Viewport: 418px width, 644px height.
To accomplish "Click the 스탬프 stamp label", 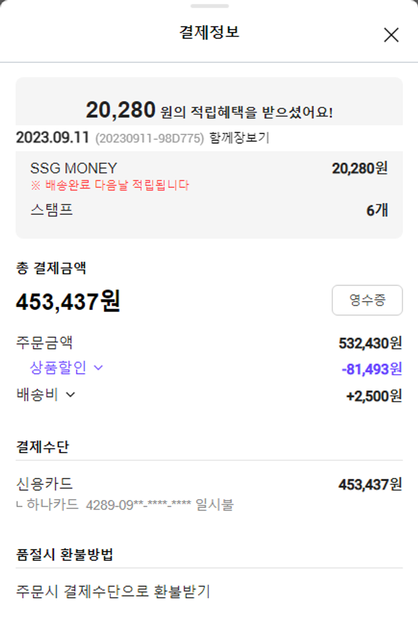I will (51, 210).
